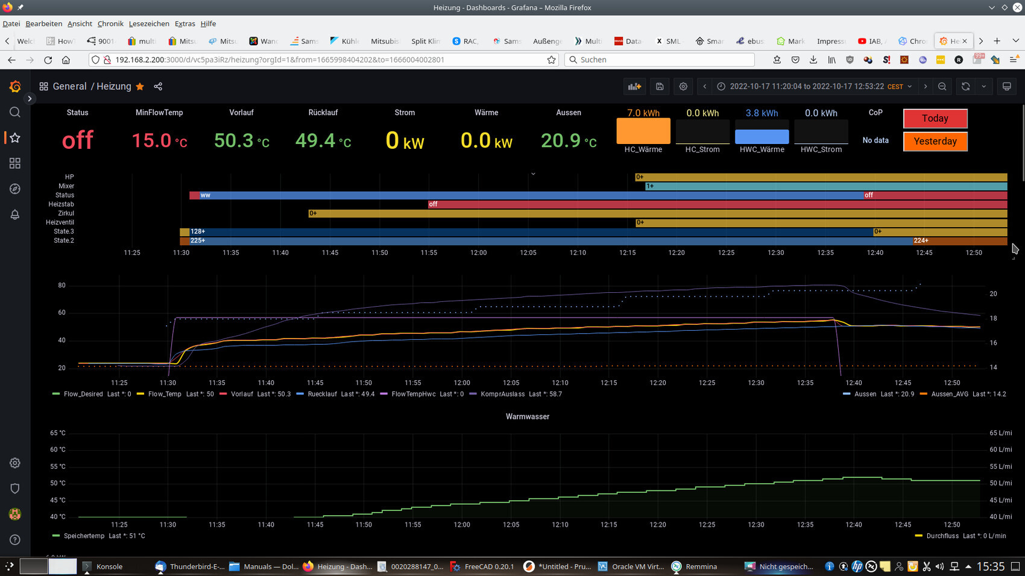This screenshot has width=1025, height=576.
Task: Cycle view mode using the monitor icon
Action: [1006, 87]
